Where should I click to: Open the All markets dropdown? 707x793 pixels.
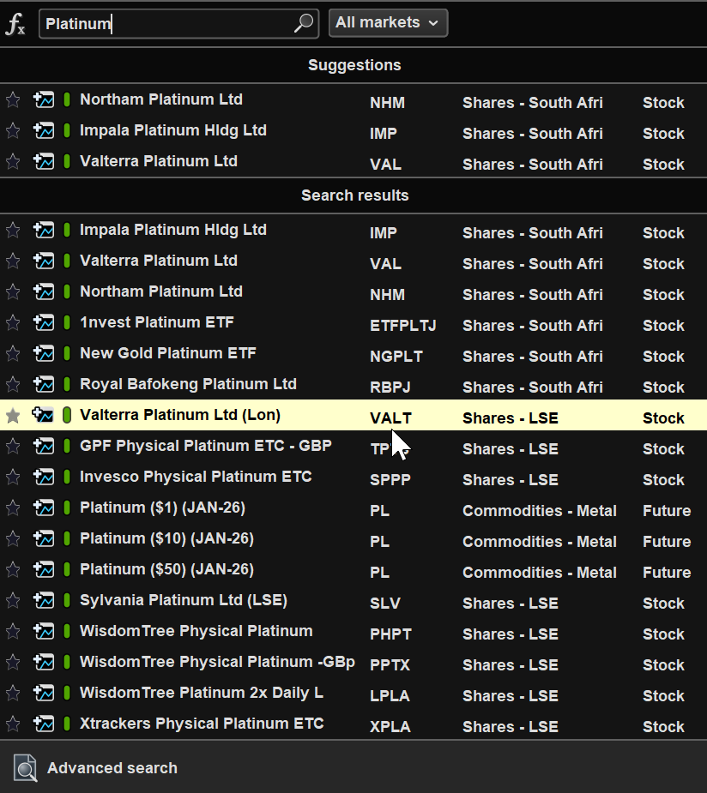[x=388, y=23]
